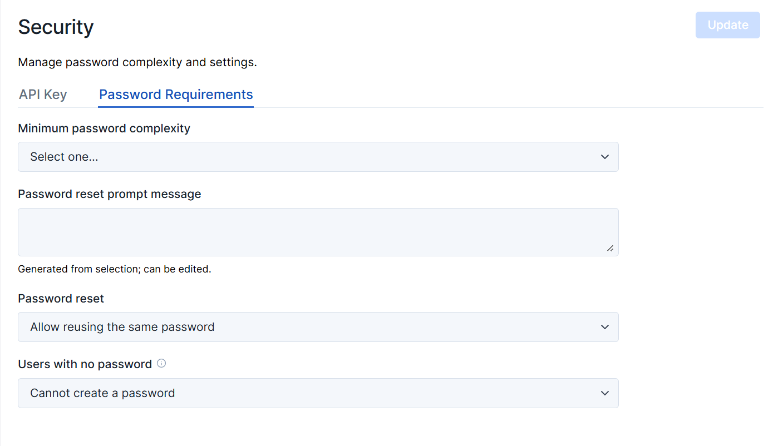Click the Password reset field label
Screen dimensions: 783x446
tap(61, 299)
